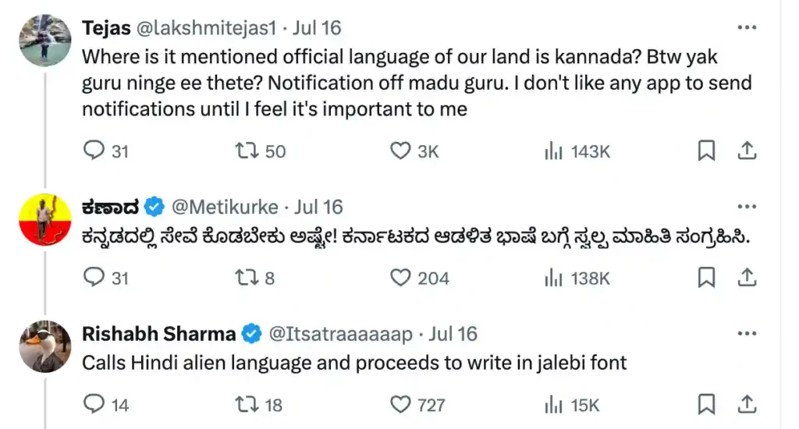Image resolution: width=799 pixels, height=429 pixels.
Task: Open more options on Tejas's tweet
Action: click(747, 28)
